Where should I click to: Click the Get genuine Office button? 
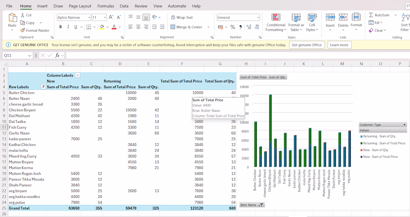pyautogui.click(x=307, y=45)
